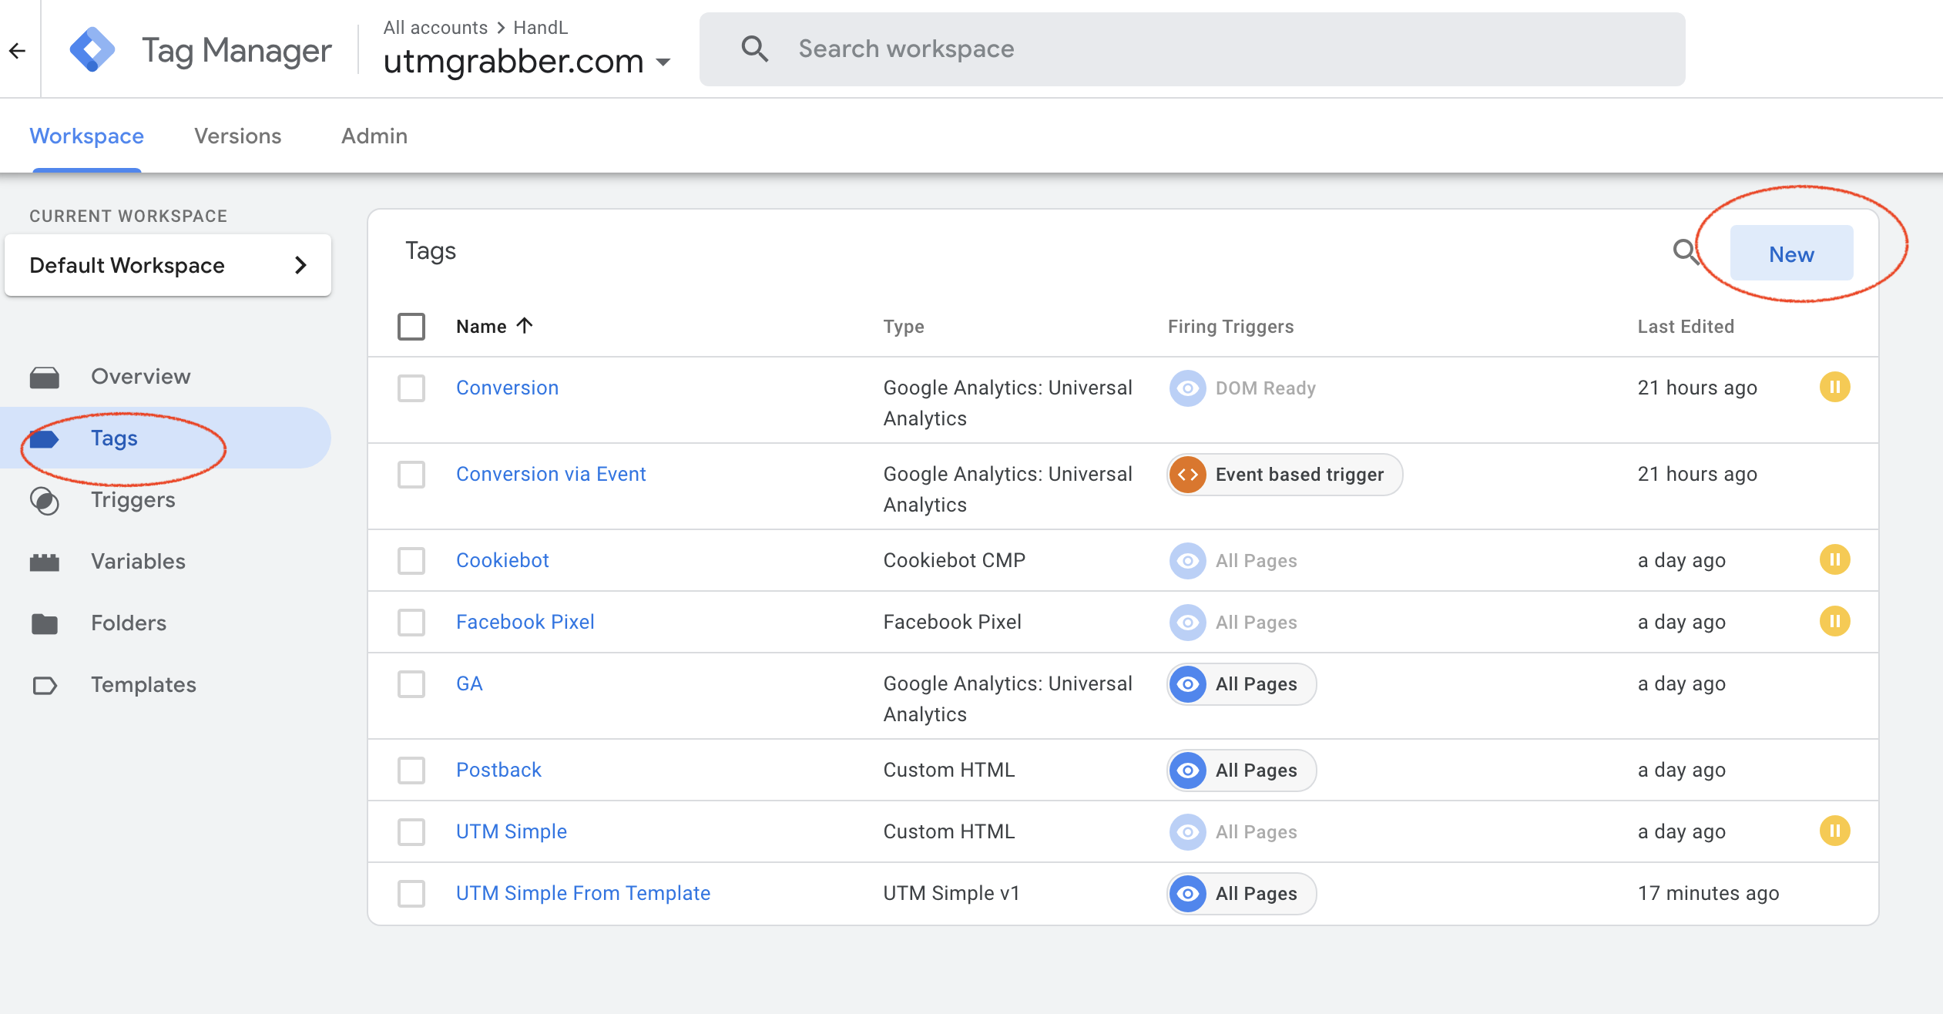Check the Postback tag checkbox
The width and height of the screenshot is (1943, 1014).
[411, 771]
